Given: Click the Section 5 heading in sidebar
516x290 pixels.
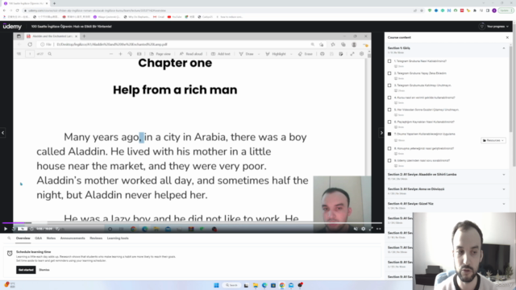Looking at the screenshot, I should (x=400, y=218).
